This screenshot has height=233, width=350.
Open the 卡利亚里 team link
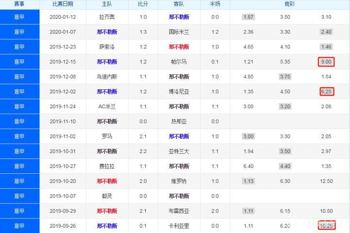[x=179, y=226]
